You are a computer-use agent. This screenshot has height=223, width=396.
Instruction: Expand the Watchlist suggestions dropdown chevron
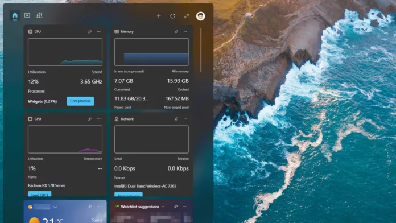(163, 207)
